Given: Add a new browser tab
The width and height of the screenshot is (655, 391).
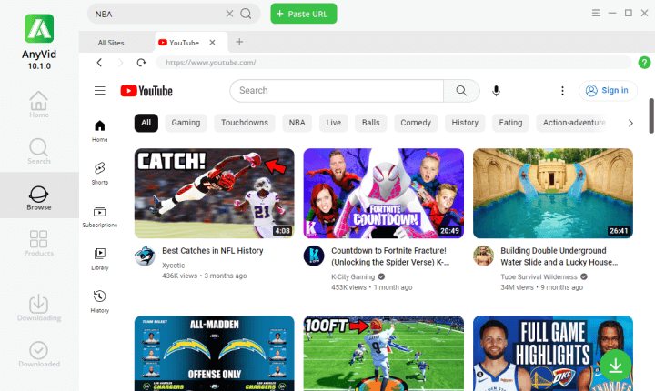Looking at the screenshot, I should pos(239,42).
